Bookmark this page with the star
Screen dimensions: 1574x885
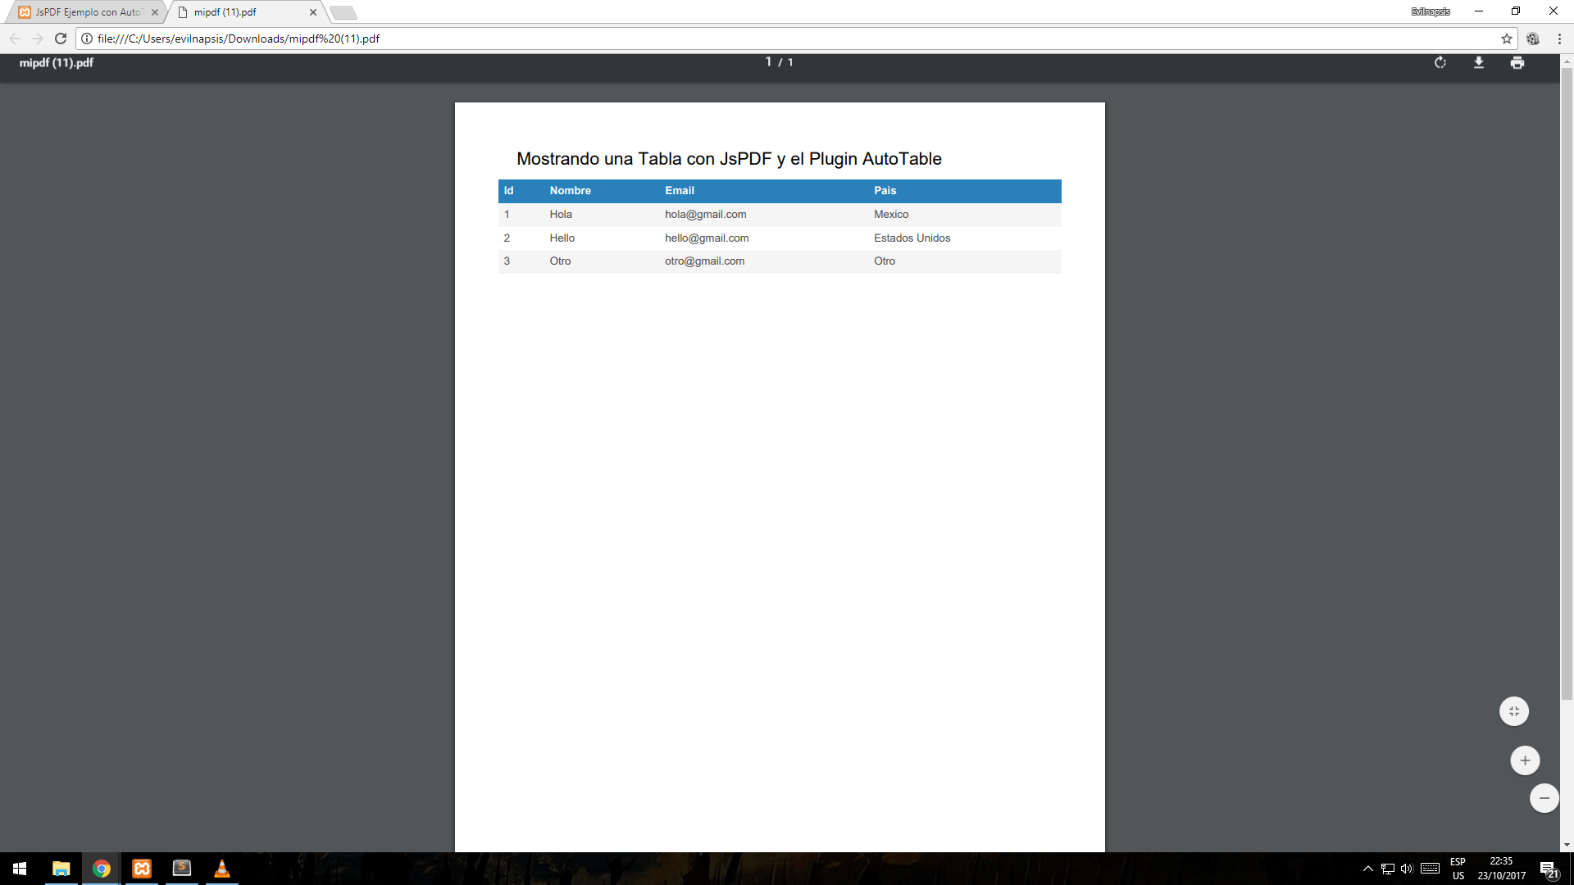[1506, 38]
